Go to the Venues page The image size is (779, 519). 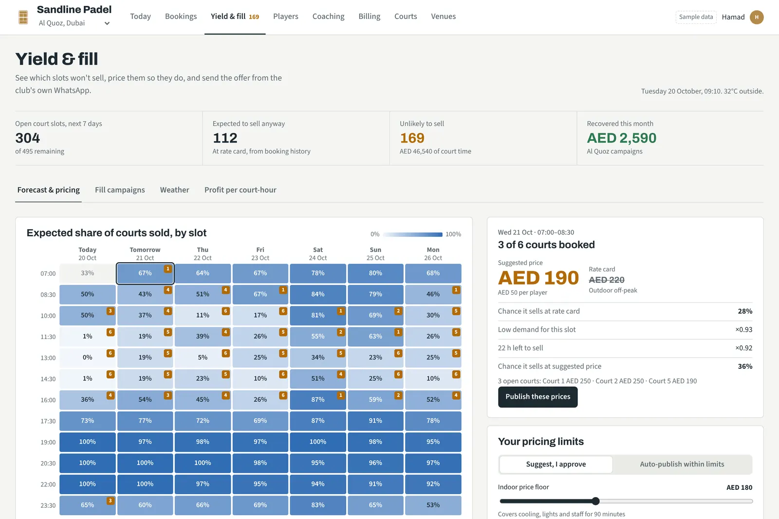443,17
